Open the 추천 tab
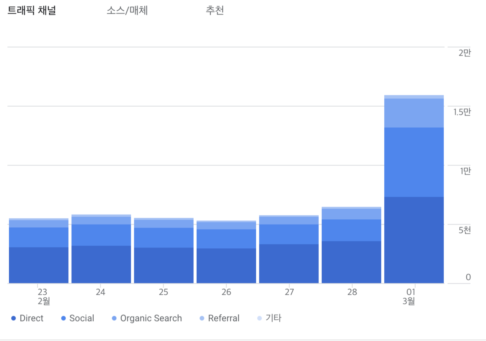This screenshot has width=486, height=341. click(215, 10)
